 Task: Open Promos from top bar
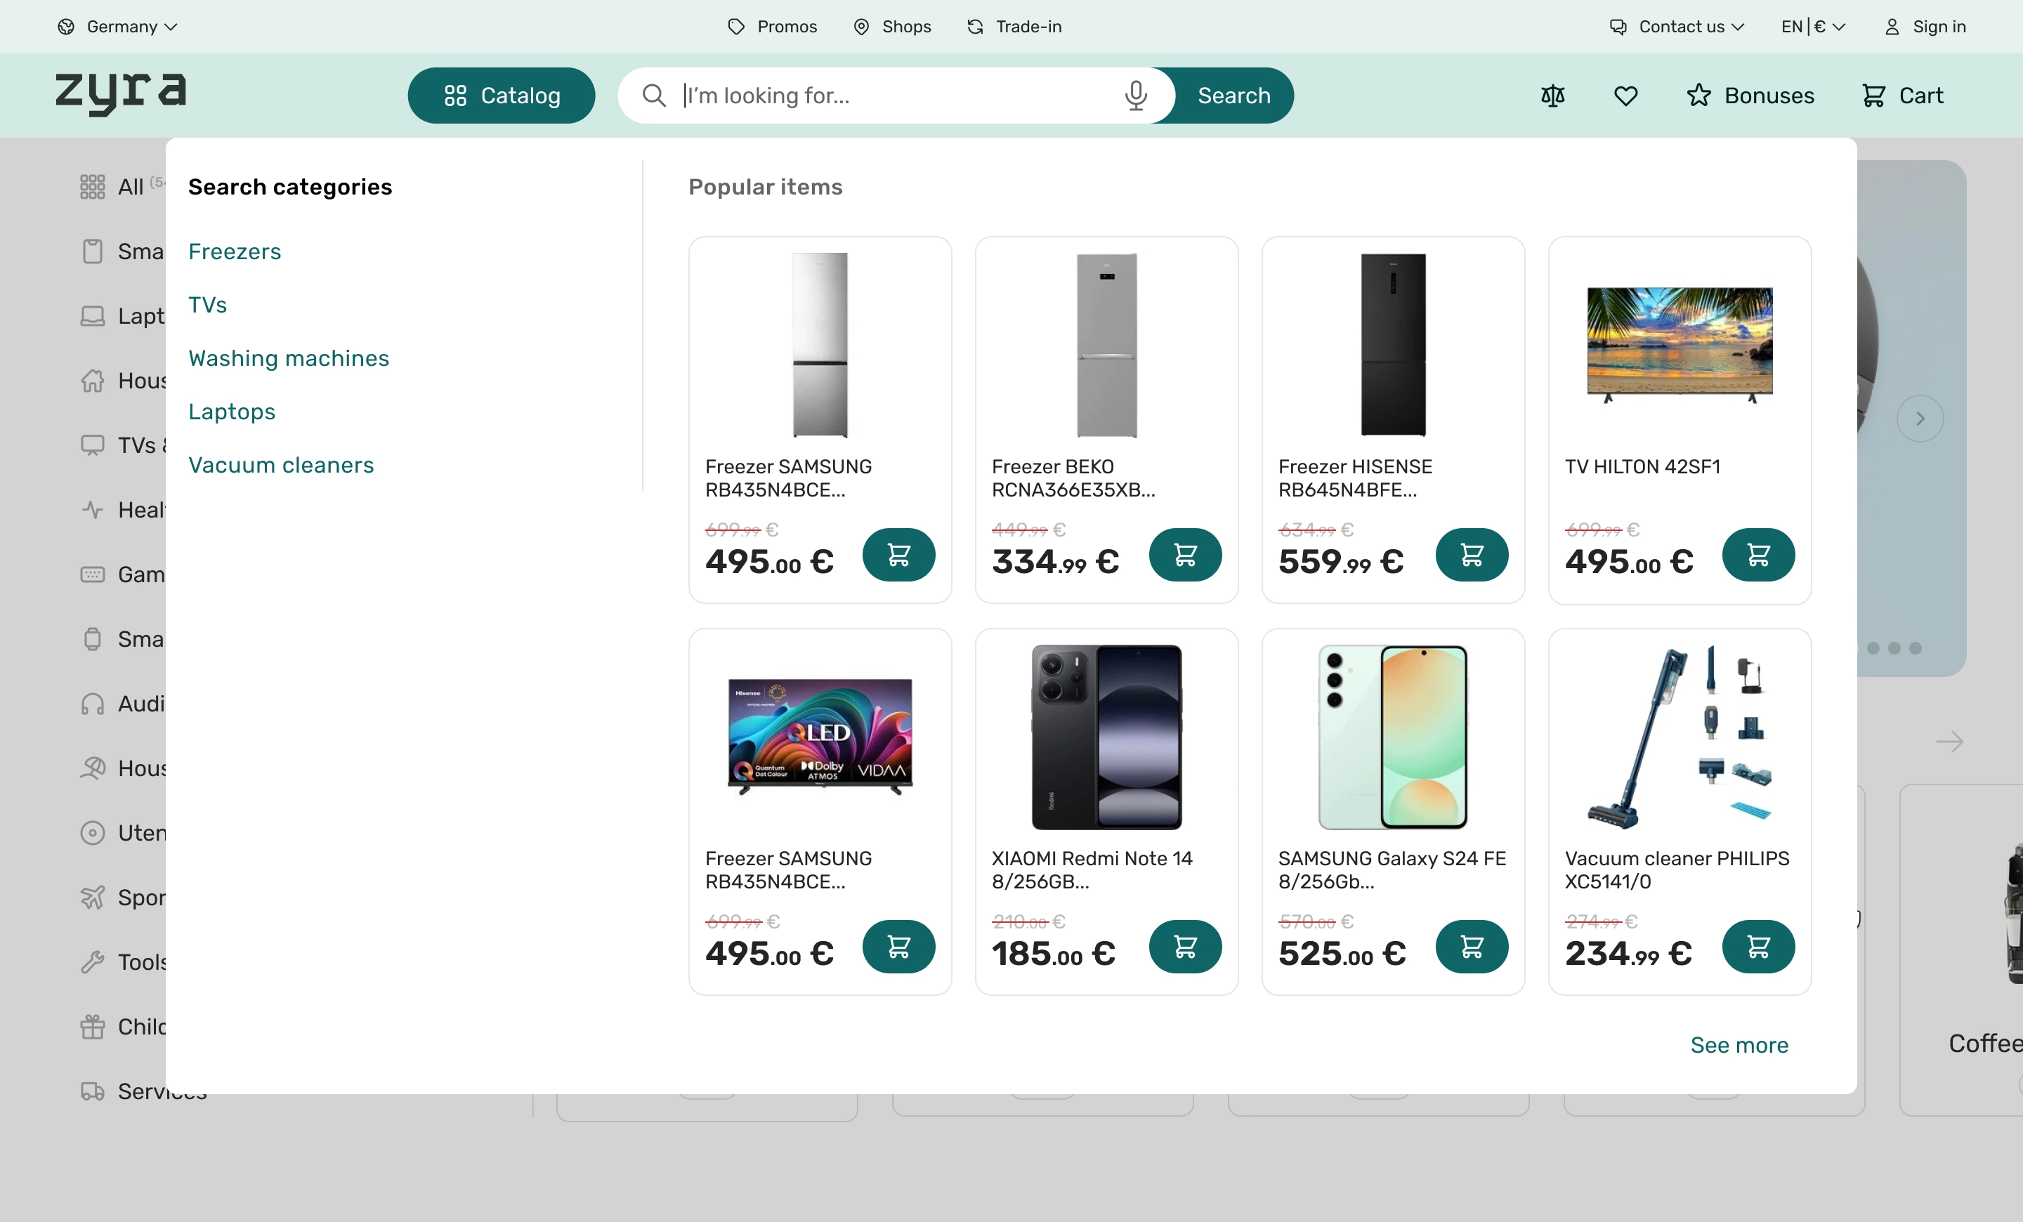click(773, 26)
